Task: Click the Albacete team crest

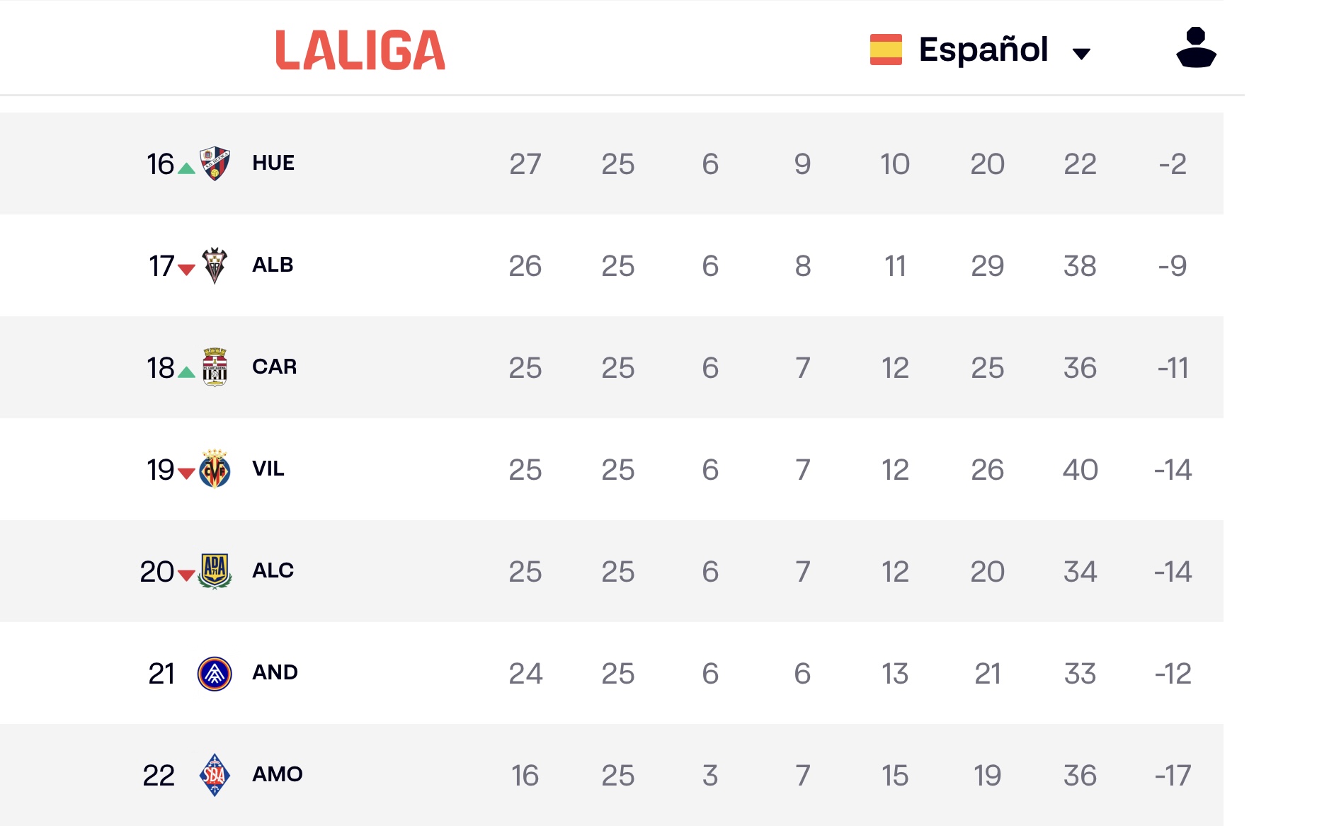Action: [x=215, y=265]
